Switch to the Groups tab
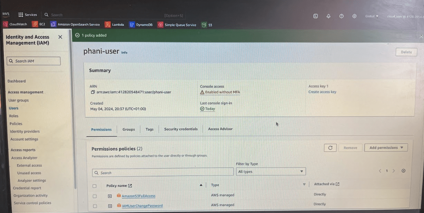Viewport: 424px width, 213px height. [128, 129]
